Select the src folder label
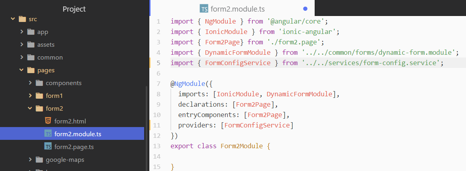This screenshot has width=466, height=171. (33, 19)
